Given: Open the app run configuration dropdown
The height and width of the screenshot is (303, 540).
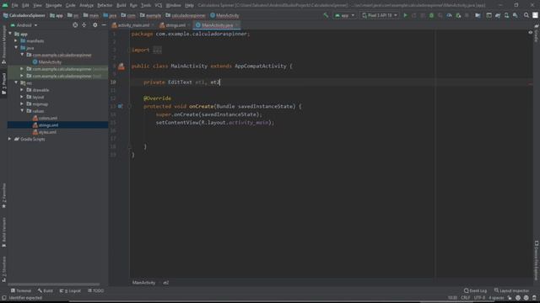Looking at the screenshot, I should [344, 15].
